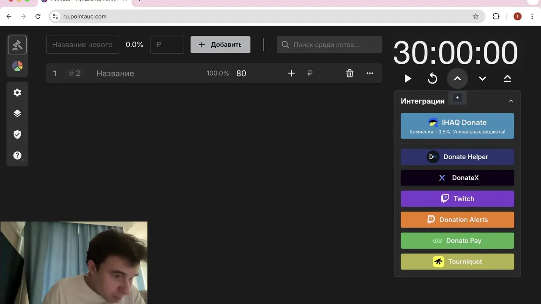
Task: Click site info icon in address bar
Action: tap(55, 16)
